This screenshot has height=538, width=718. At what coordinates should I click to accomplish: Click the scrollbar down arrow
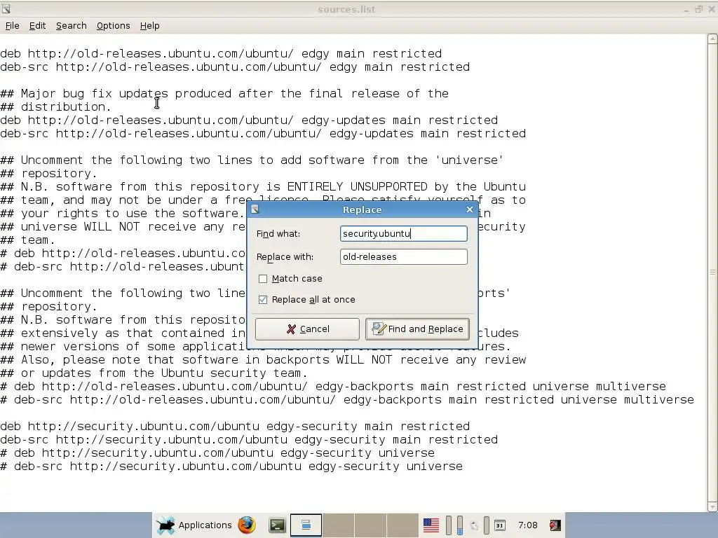pyautogui.click(x=712, y=506)
